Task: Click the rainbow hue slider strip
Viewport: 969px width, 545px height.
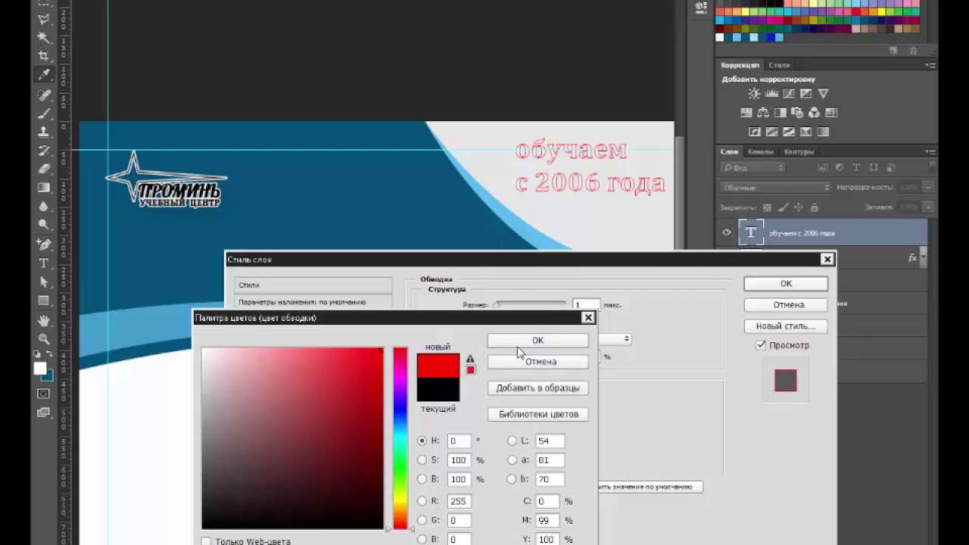Action: (400, 439)
